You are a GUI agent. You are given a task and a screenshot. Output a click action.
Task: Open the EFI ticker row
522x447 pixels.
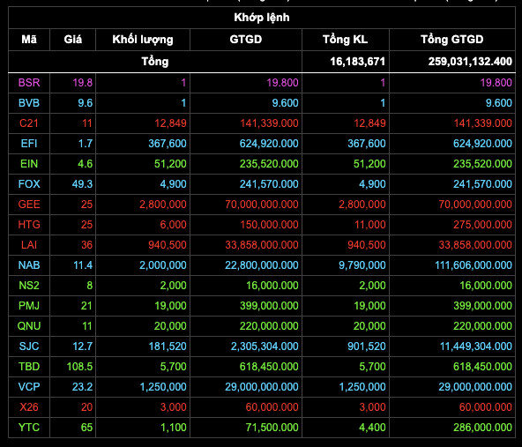[262, 144]
